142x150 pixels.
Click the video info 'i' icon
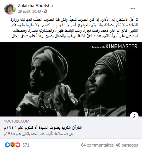(134, 116)
